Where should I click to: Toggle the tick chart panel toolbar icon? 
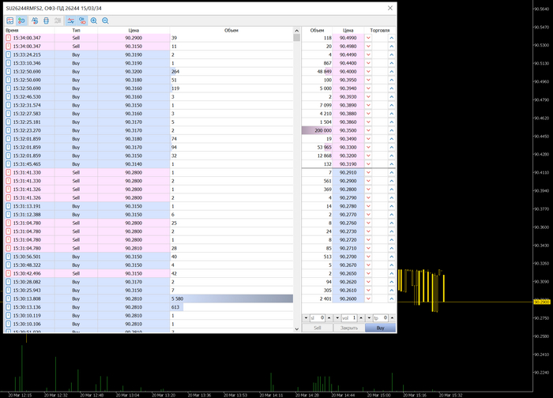[x=9, y=21]
